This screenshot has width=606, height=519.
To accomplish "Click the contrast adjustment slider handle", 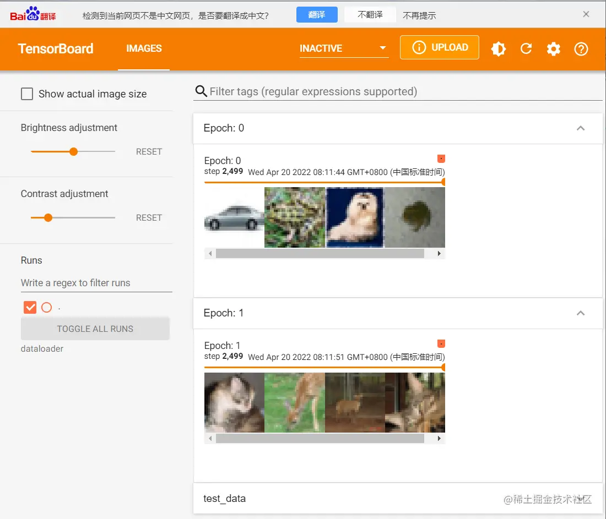I will (48, 218).
